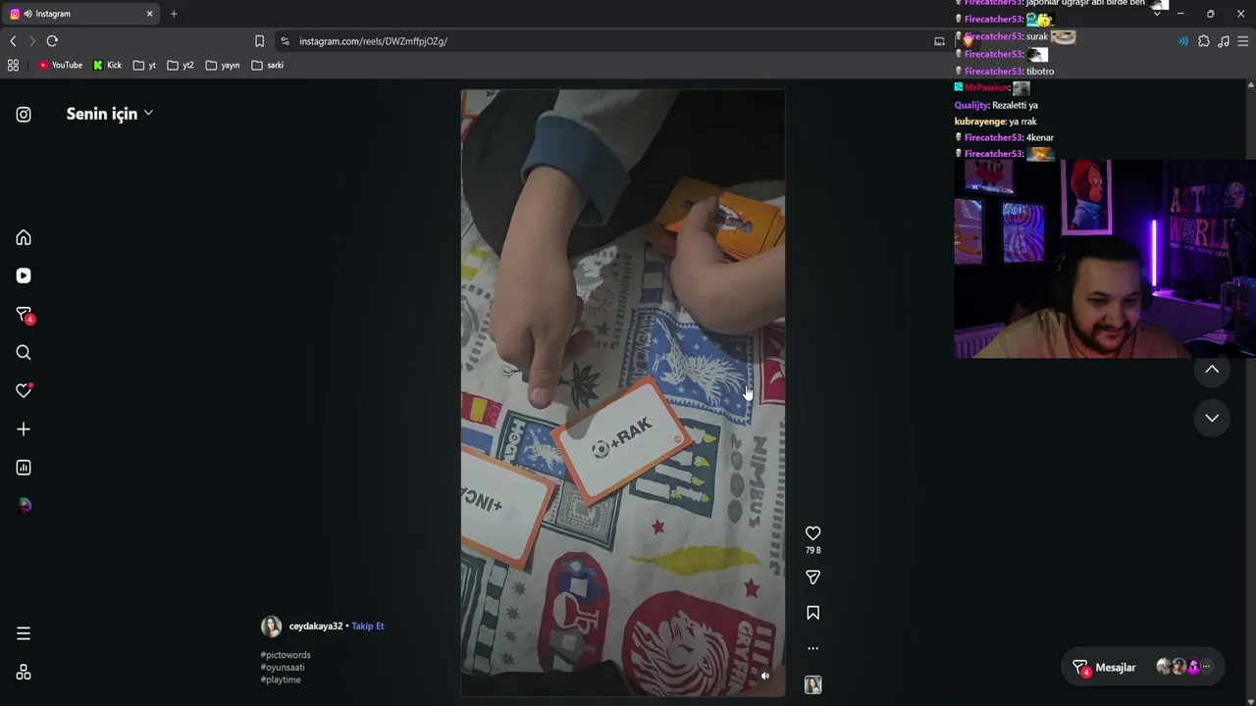
Task: Open Instagram home via the logo icon
Action: tap(24, 115)
